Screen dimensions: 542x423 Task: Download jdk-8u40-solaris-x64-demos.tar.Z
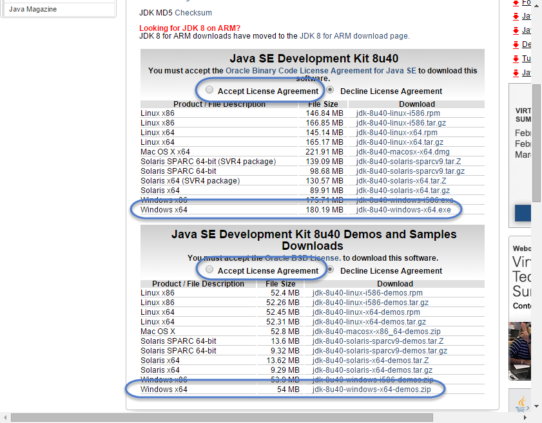[371, 361]
